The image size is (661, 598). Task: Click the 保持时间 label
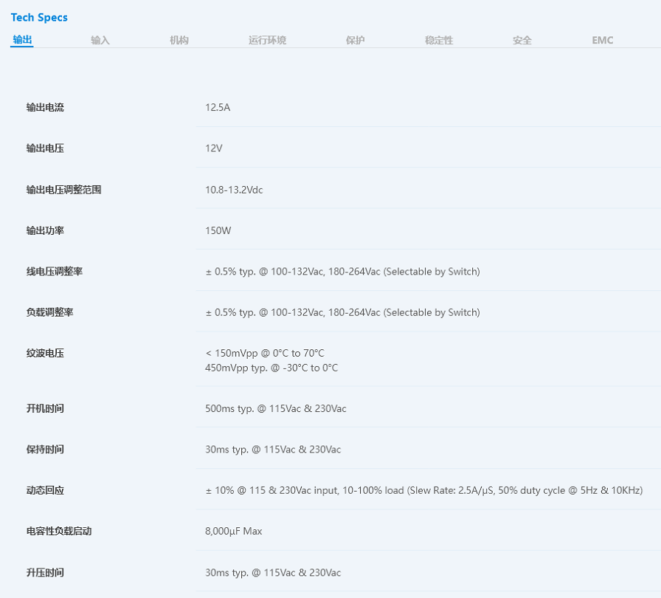[x=45, y=449]
